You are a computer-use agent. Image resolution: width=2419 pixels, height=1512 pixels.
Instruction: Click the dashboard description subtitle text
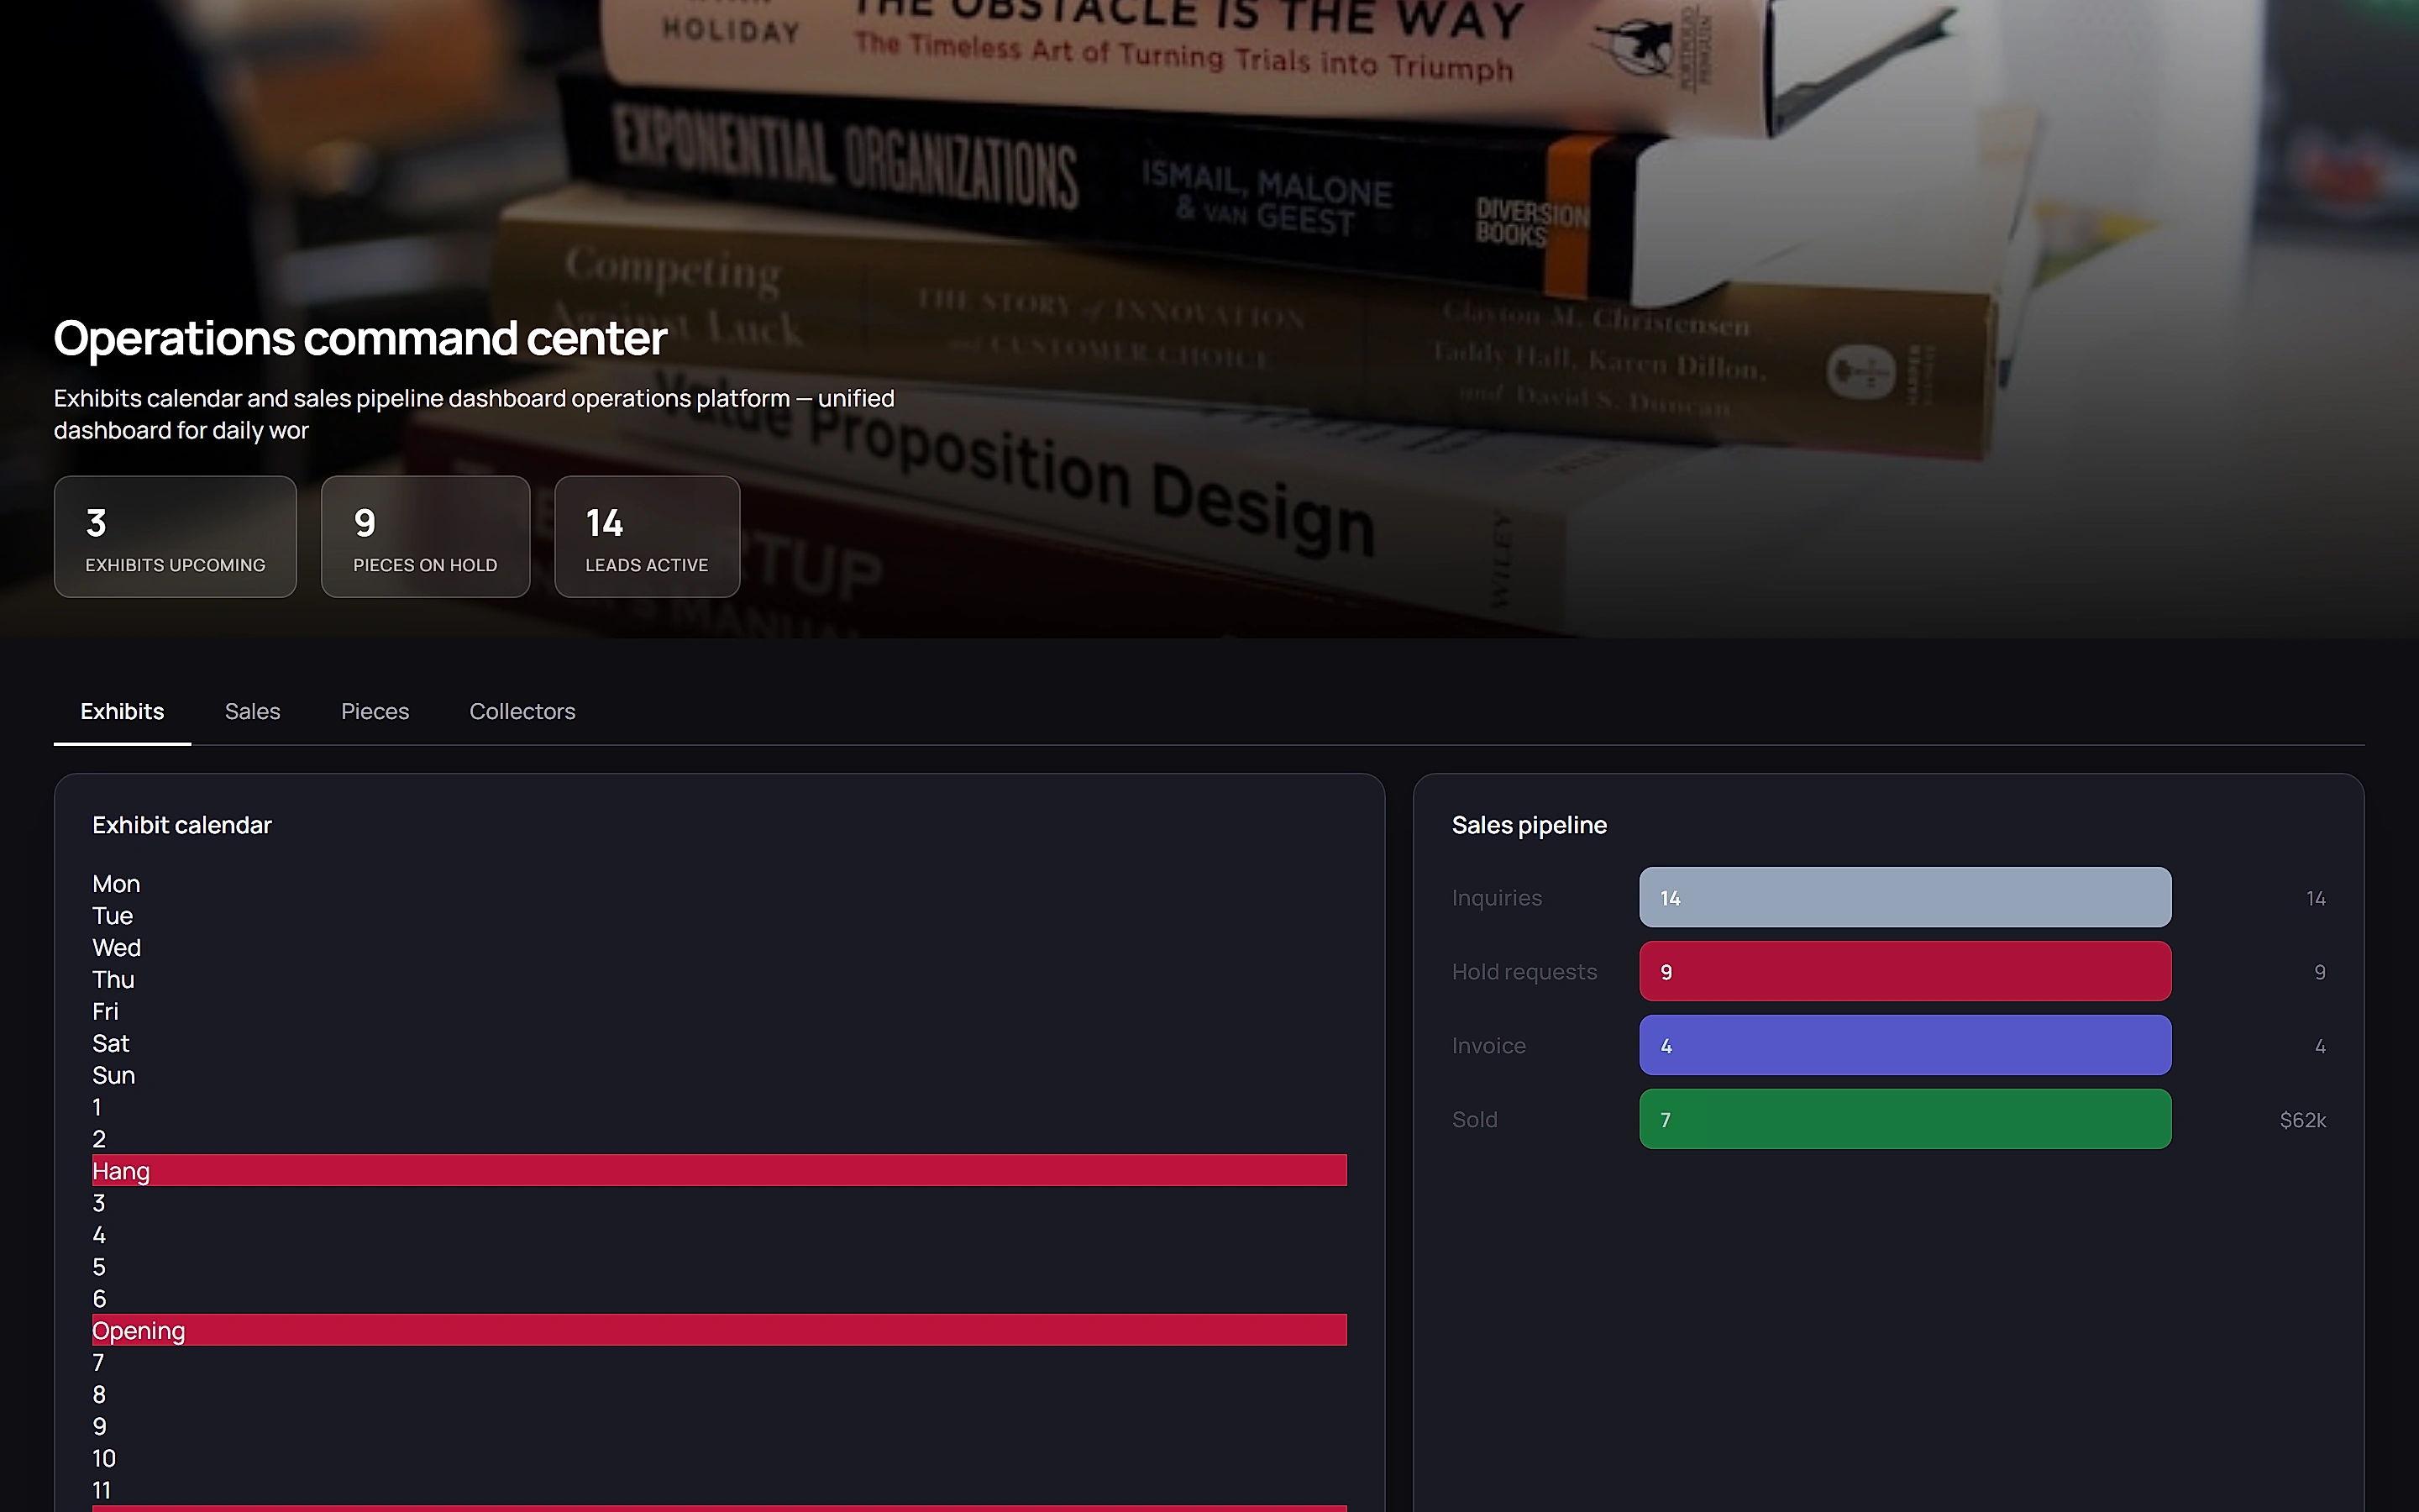pyautogui.click(x=474, y=414)
